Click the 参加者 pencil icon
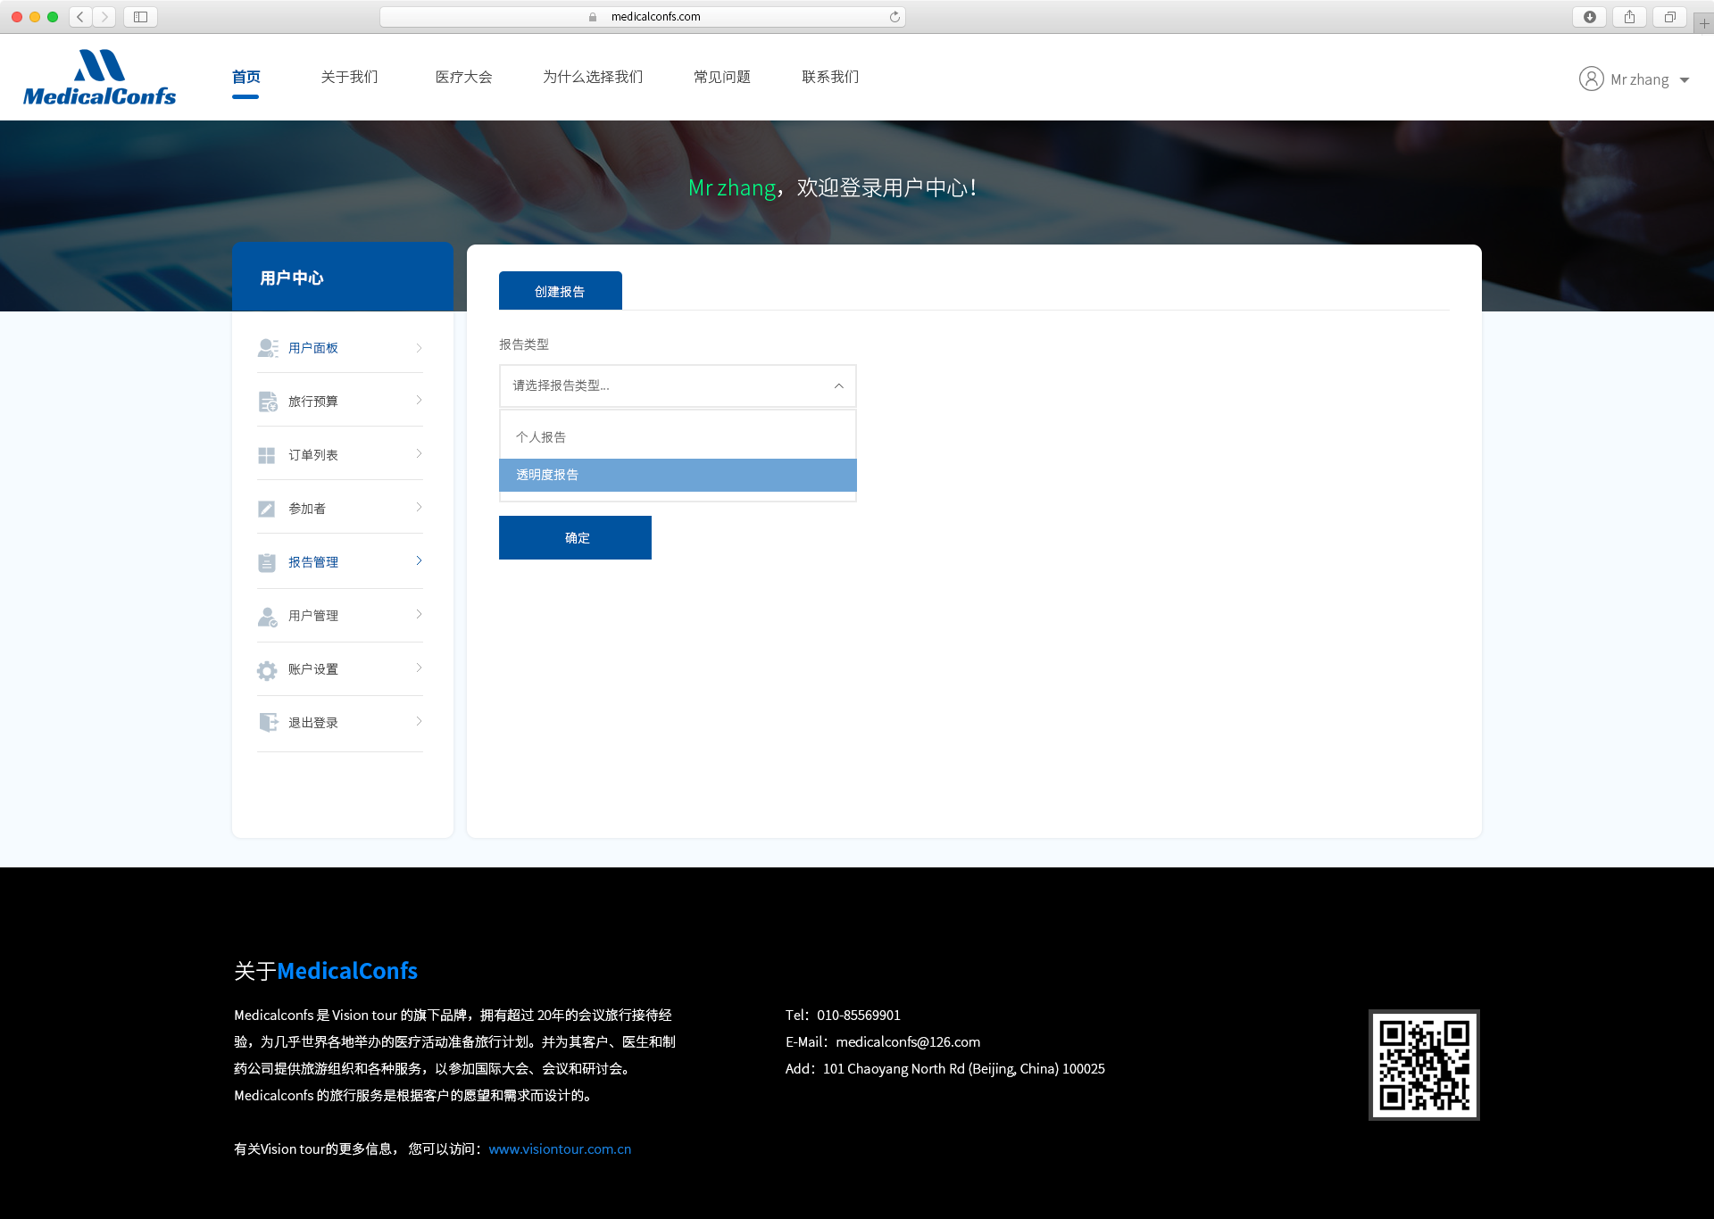The width and height of the screenshot is (1714, 1219). point(267,509)
